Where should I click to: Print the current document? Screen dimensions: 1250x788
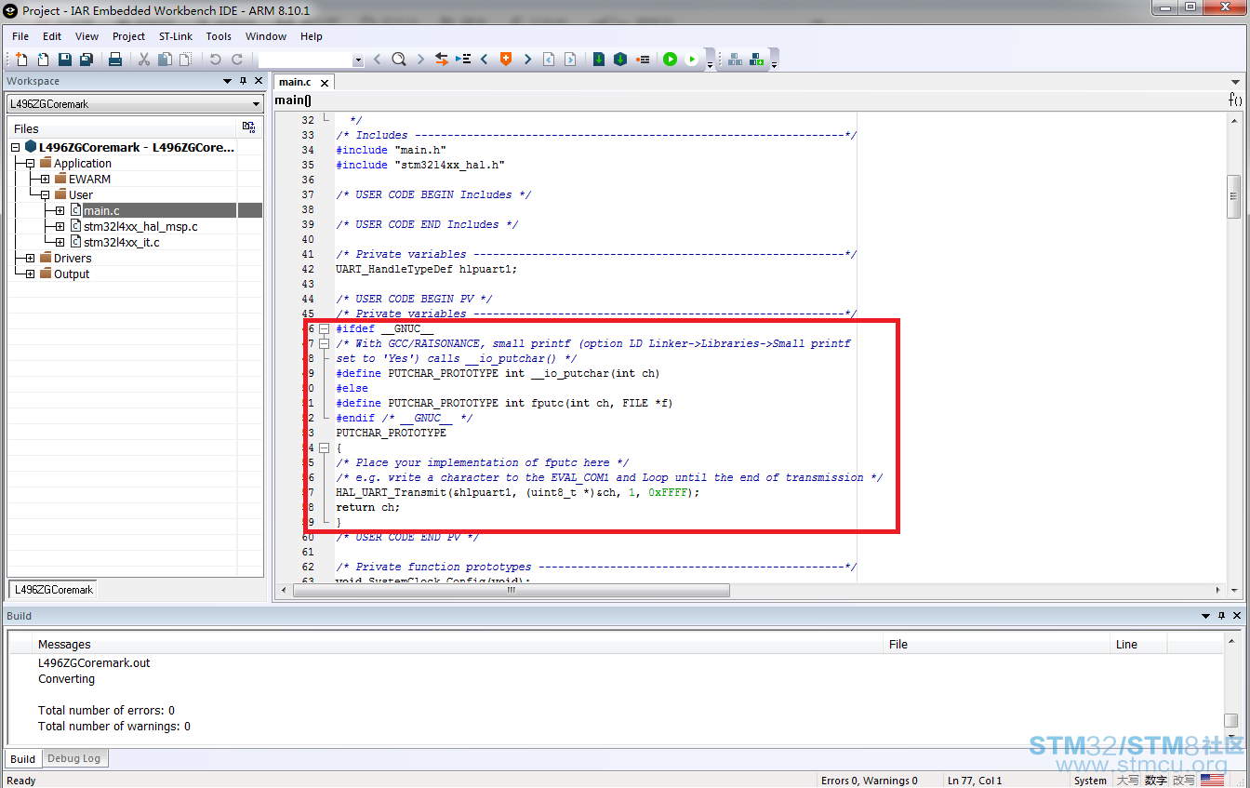click(x=115, y=60)
